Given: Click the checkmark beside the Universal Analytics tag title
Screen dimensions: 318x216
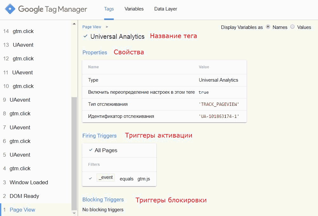Looking at the screenshot, I should [x=85, y=36].
